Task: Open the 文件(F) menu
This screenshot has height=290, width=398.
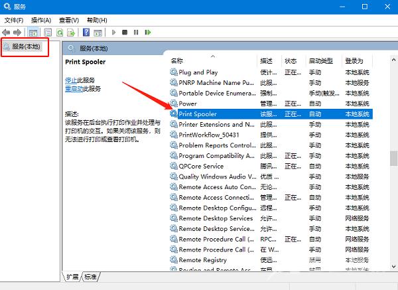Action: coord(14,20)
